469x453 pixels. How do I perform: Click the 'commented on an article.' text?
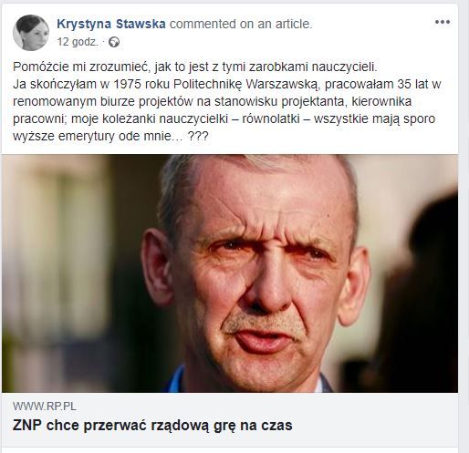pos(241,24)
